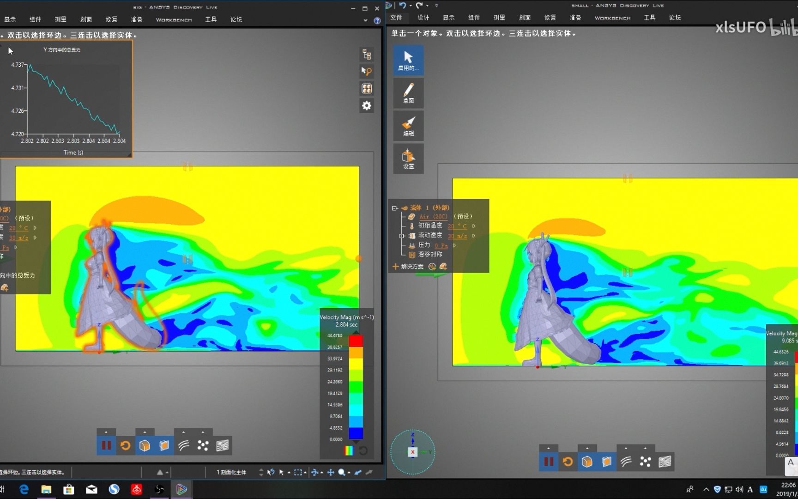This screenshot has width=798, height=499.
Task: Open the 文件 menu in right window
Action: 396,18
